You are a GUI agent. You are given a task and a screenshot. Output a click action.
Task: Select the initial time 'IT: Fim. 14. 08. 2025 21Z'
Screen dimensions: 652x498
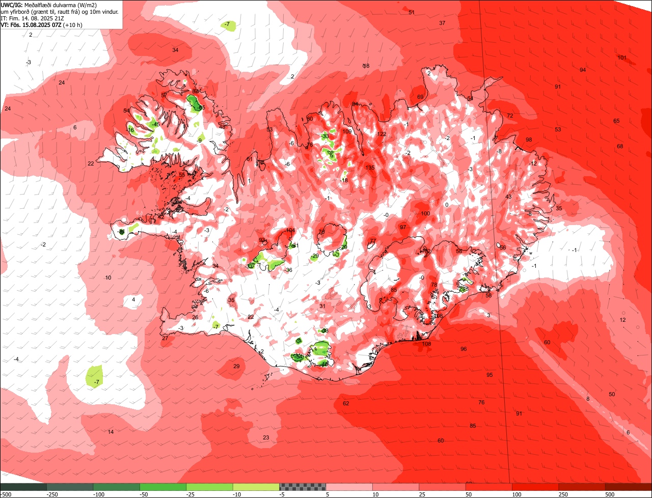click(32, 18)
